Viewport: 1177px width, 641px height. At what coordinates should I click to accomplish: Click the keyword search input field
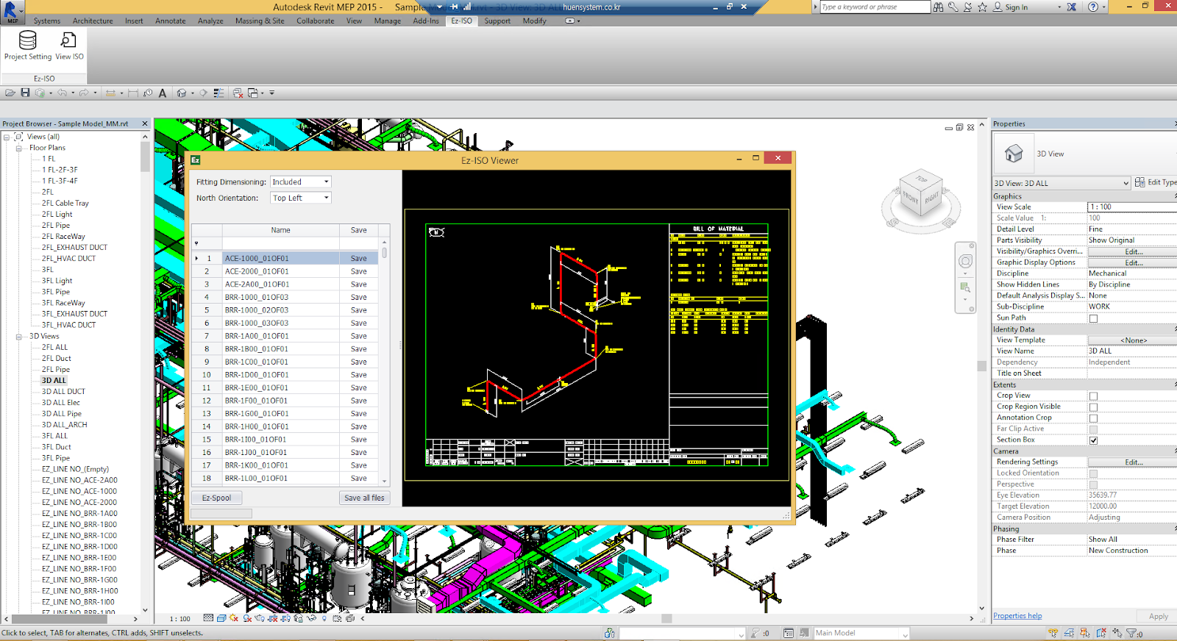tap(875, 7)
